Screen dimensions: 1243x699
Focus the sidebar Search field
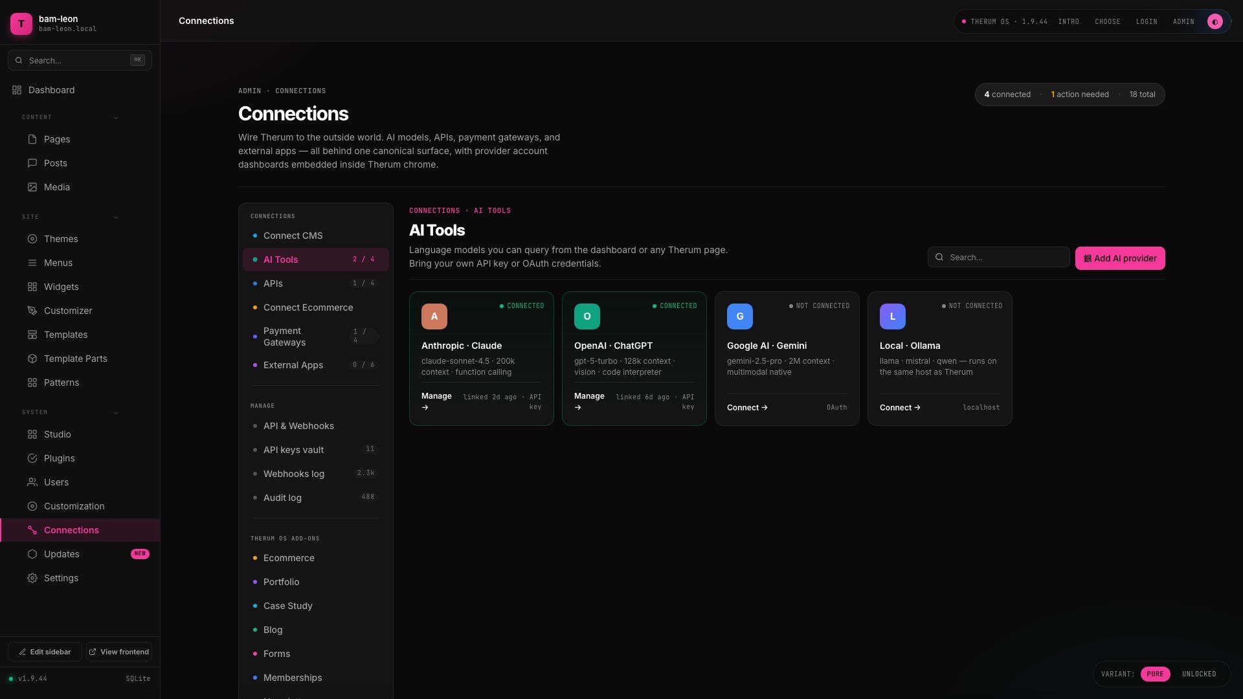[80, 60]
